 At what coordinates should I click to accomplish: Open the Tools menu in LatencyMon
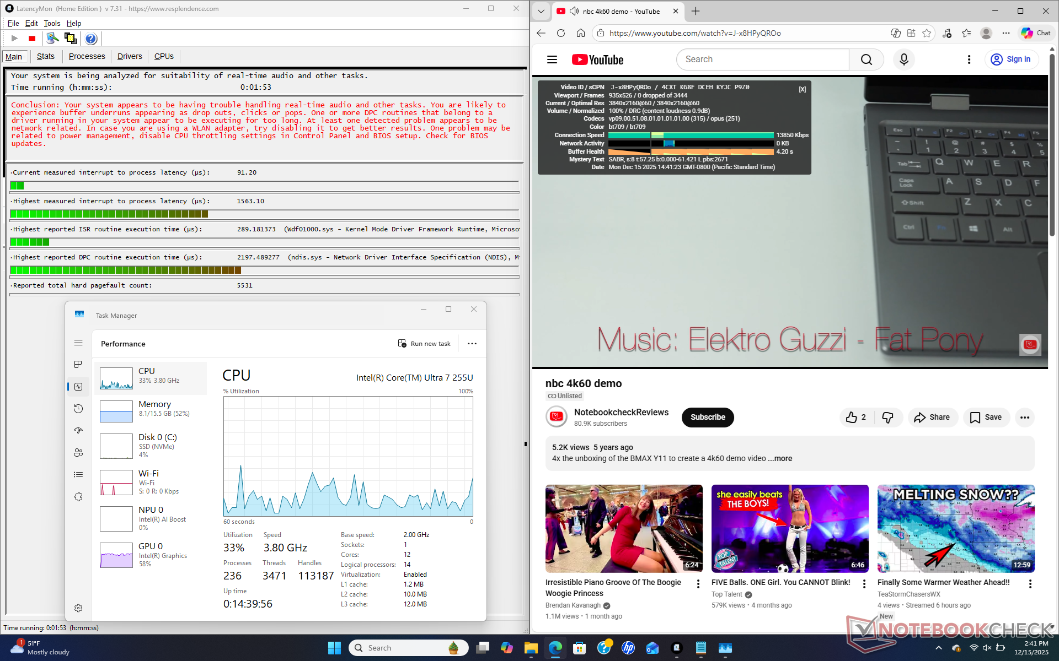tap(52, 23)
